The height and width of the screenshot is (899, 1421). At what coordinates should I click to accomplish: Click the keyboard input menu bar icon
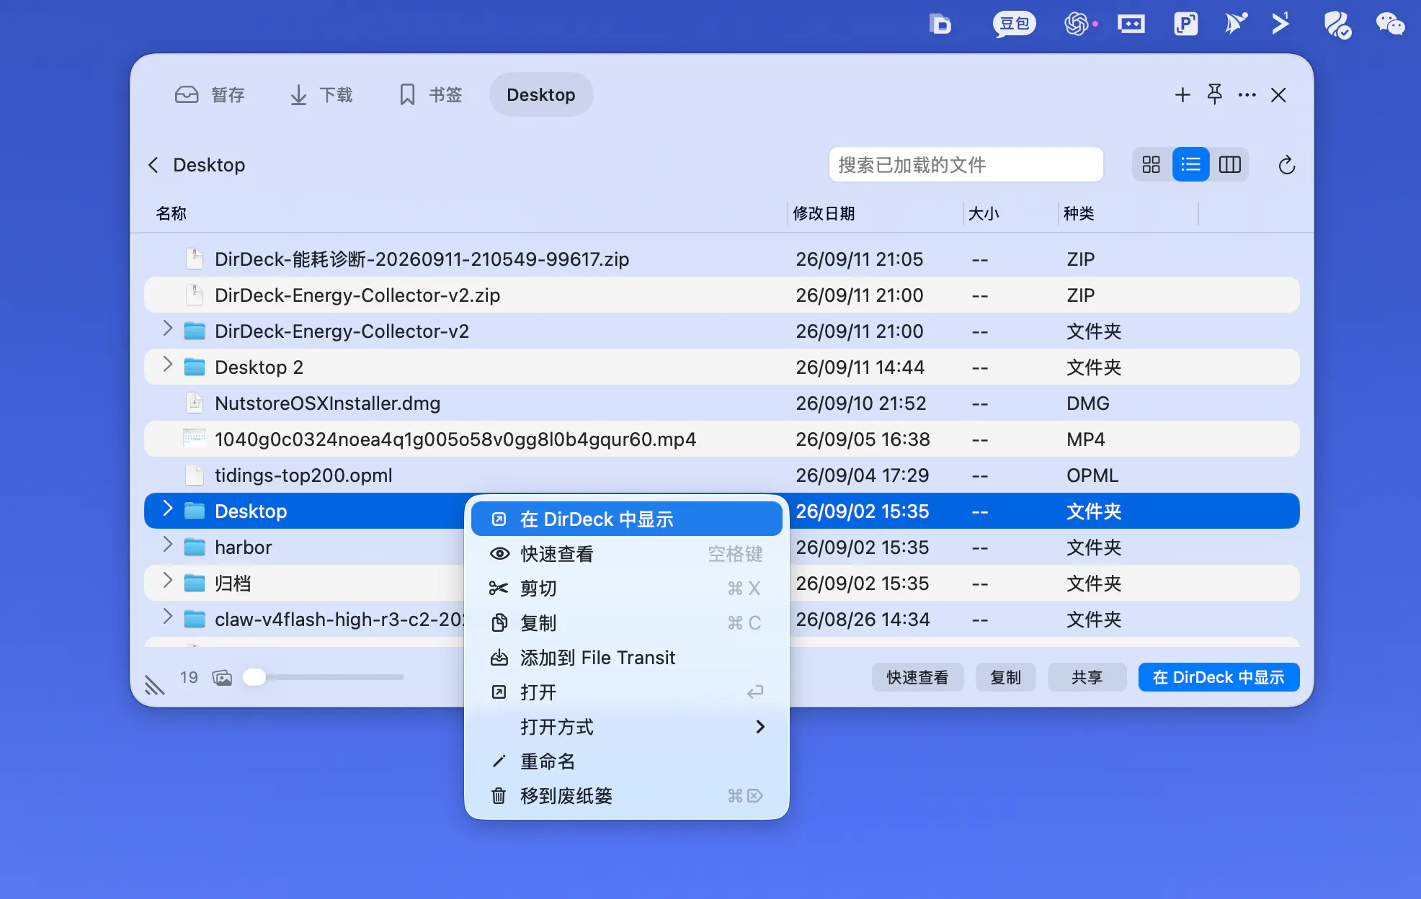coord(1131,24)
